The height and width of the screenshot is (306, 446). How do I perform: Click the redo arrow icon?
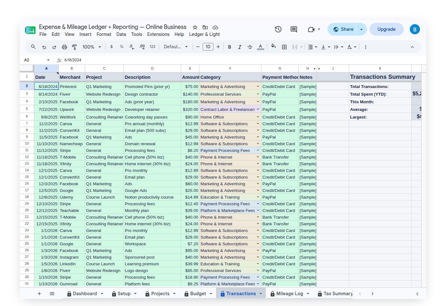(54, 47)
